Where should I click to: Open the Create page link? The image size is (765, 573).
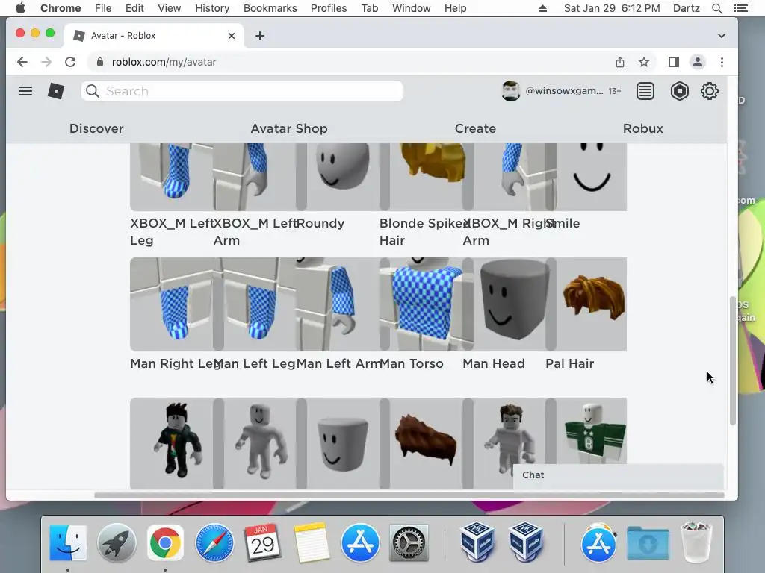tap(475, 128)
